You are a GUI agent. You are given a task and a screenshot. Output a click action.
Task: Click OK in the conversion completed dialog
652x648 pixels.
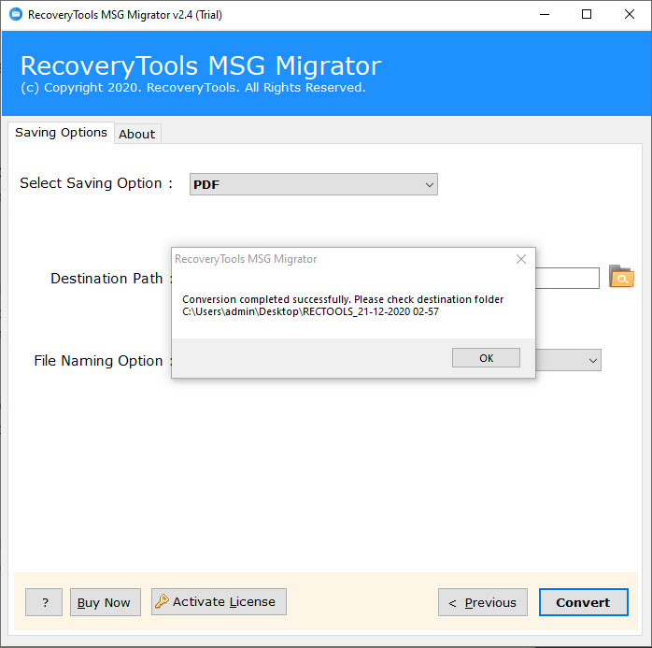(x=486, y=358)
